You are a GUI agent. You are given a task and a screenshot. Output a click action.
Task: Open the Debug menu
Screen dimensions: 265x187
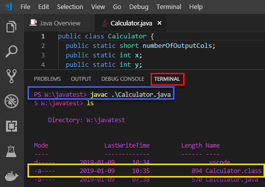(139, 7)
